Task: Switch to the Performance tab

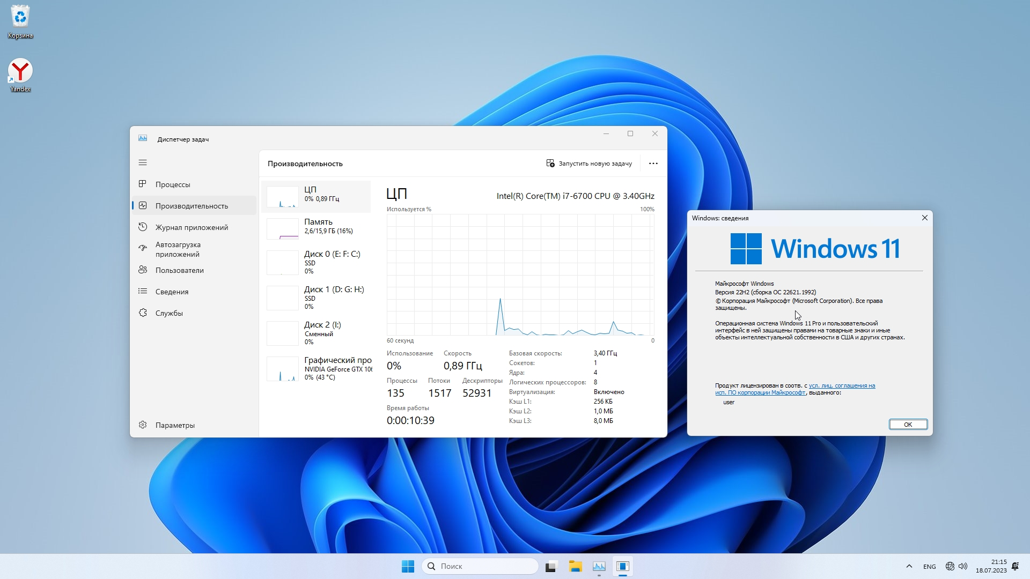Action: [192, 206]
